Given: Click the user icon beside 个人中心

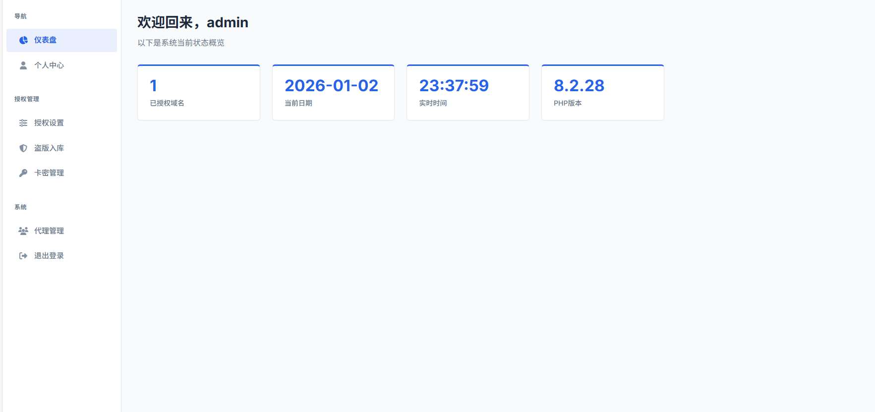Looking at the screenshot, I should (x=23, y=65).
